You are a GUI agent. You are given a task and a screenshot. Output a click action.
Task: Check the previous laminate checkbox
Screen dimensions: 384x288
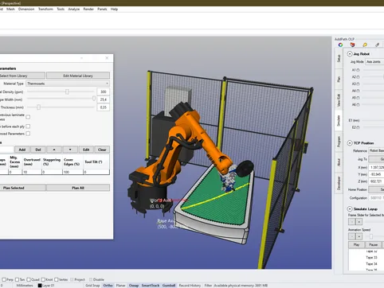[x=28, y=117]
